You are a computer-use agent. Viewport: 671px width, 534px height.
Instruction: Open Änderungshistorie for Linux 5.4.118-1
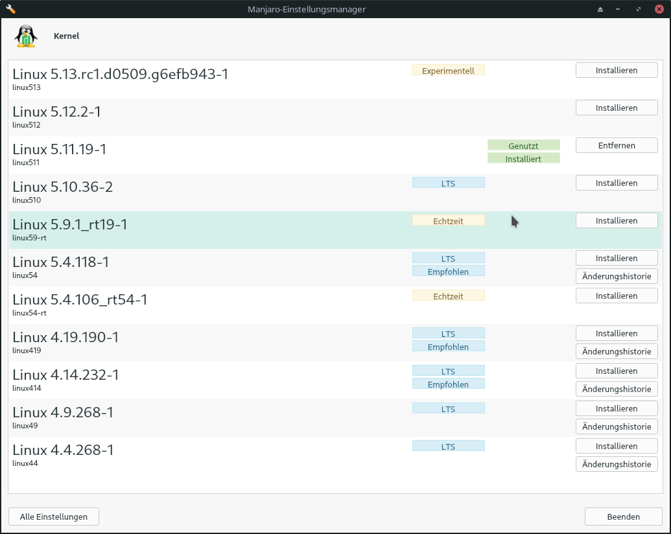pyautogui.click(x=617, y=277)
